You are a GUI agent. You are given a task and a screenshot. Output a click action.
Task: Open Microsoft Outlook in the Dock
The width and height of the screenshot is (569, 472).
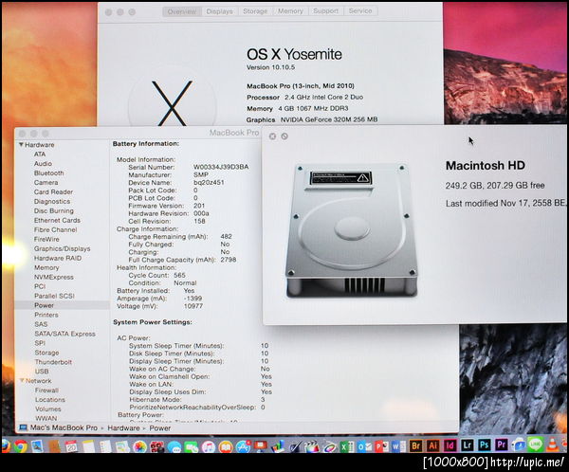click(364, 446)
